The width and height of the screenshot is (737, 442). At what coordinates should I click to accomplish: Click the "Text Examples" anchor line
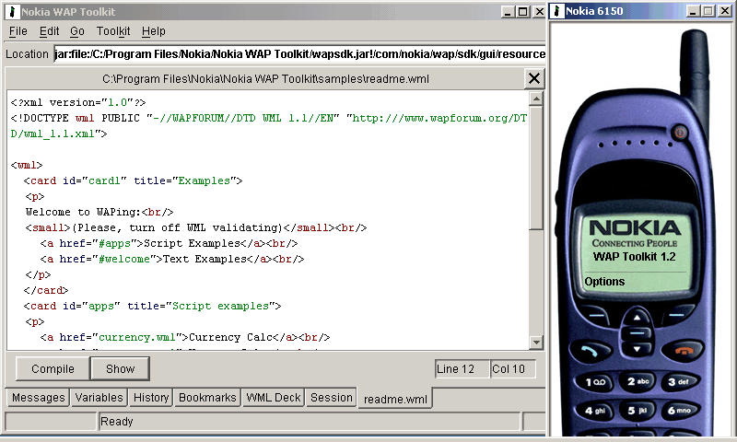pyautogui.click(x=172, y=259)
